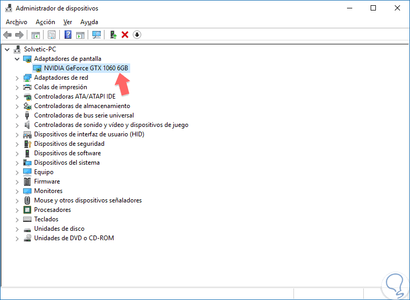
Task: Expand the Dispositivos de seguridad chevron
Action: [17, 144]
